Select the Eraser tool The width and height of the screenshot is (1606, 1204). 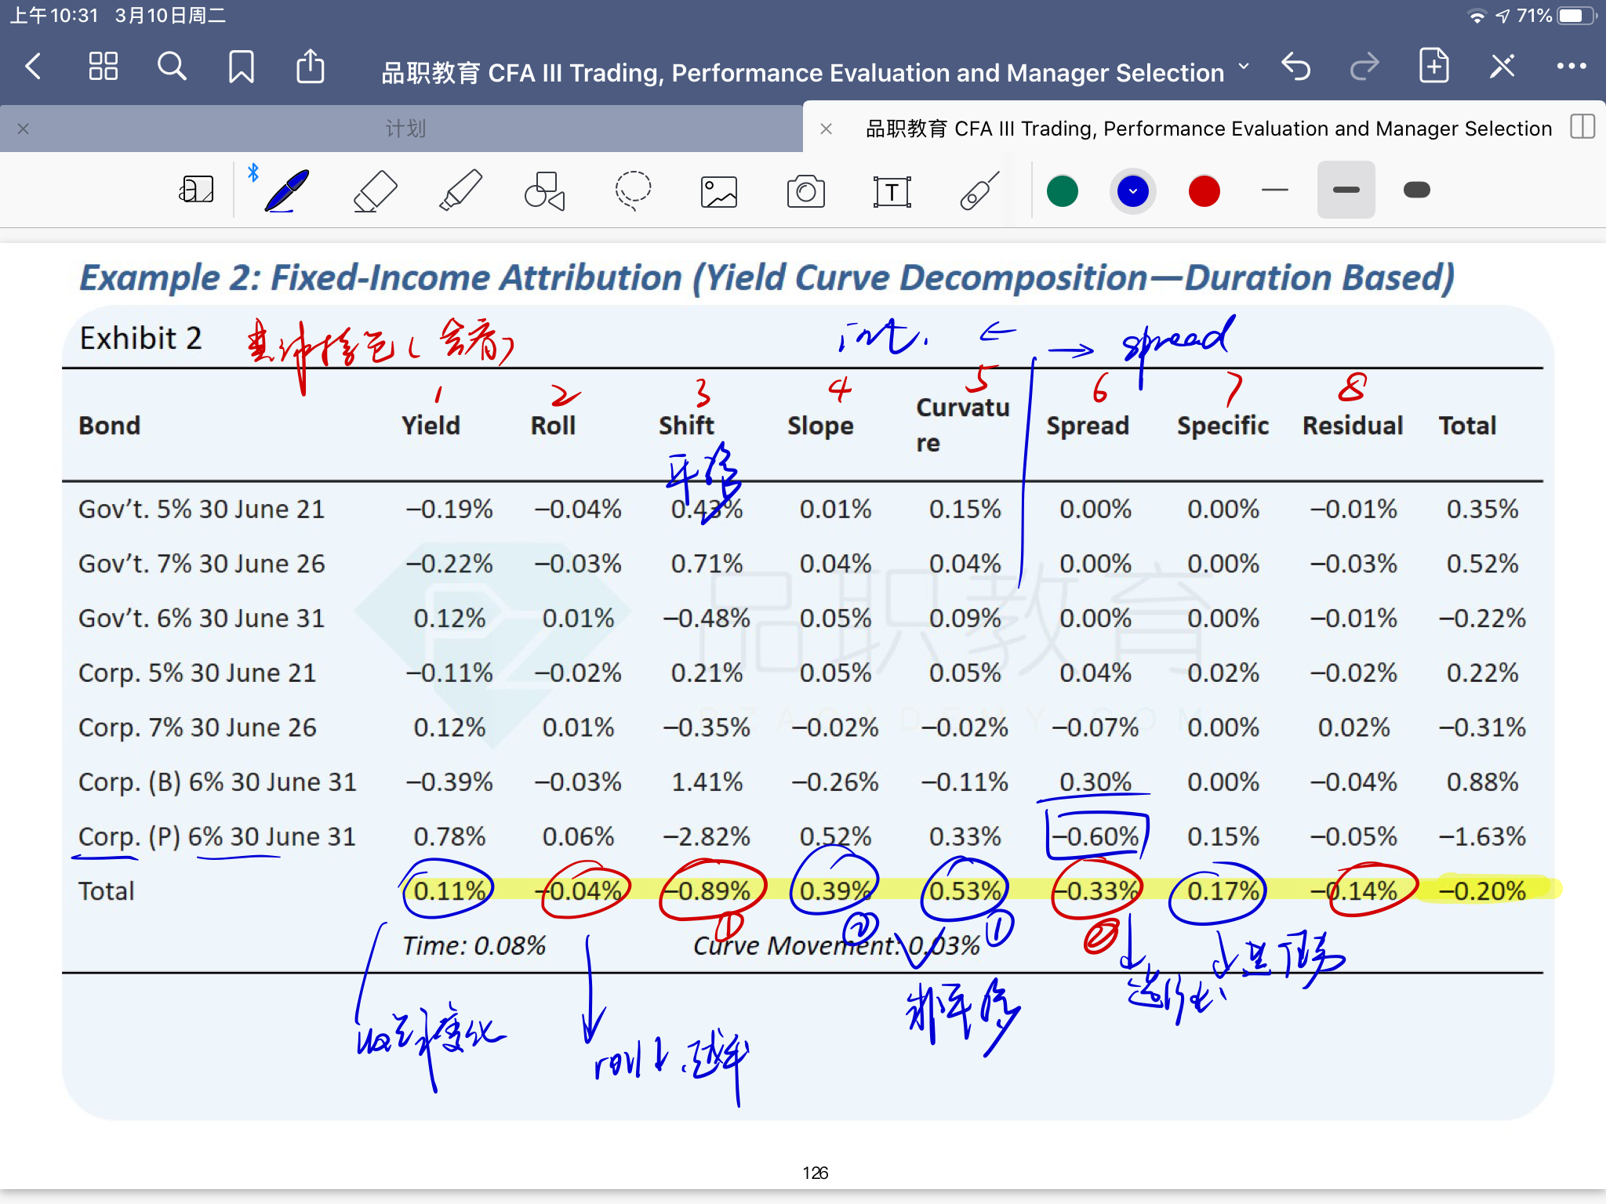tap(375, 190)
